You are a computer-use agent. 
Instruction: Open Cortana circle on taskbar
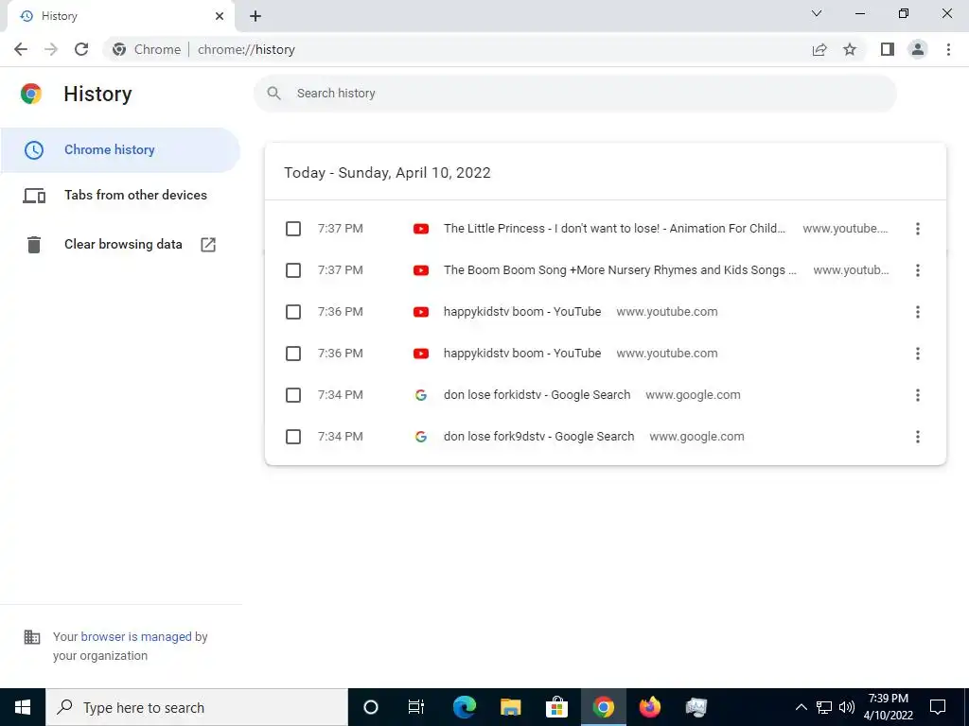tap(371, 707)
